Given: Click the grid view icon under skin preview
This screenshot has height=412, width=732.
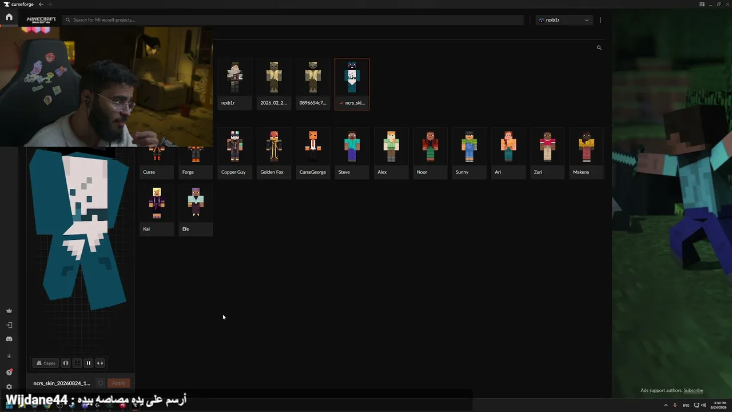Looking at the screenshot, I should click(77, 363).
